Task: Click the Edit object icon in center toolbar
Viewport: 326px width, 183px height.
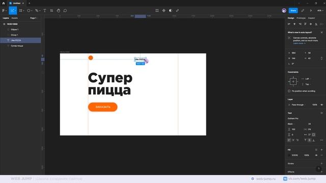Action: 157,10
